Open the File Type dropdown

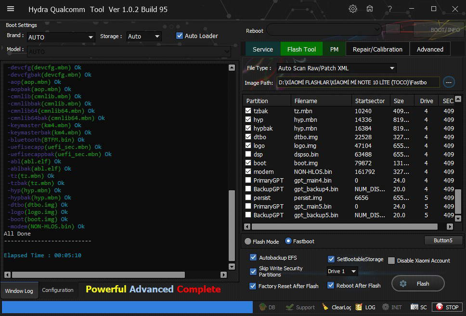pyautogui.click(x=392, y=68)
